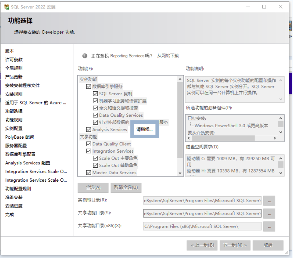Go back with 上一步(B) button
Image resolution: width=293 pixels, height=258 pixels.
pos(202,245)
